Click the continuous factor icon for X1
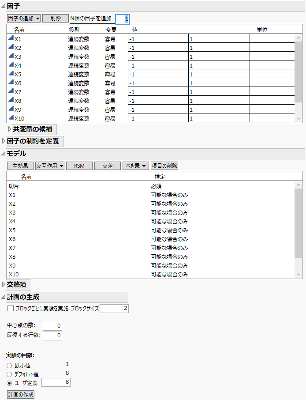This screenshot has width=306, height=400. (x=11, y=38)
